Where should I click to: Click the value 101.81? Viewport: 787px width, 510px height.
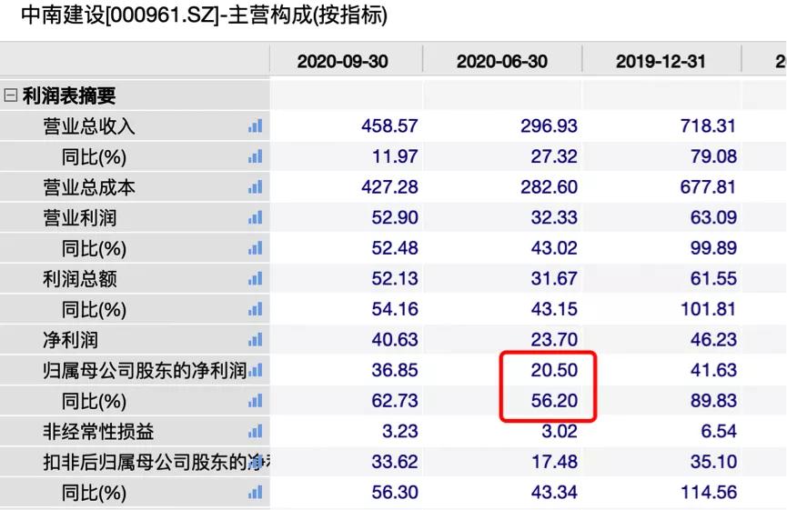tap(708, 309)
